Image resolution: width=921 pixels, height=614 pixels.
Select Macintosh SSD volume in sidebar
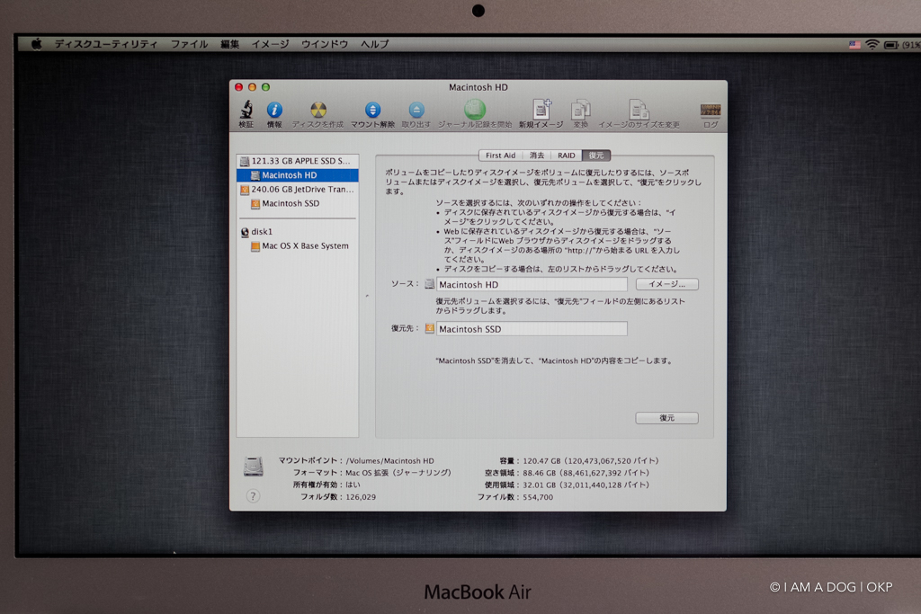[297, 203]
